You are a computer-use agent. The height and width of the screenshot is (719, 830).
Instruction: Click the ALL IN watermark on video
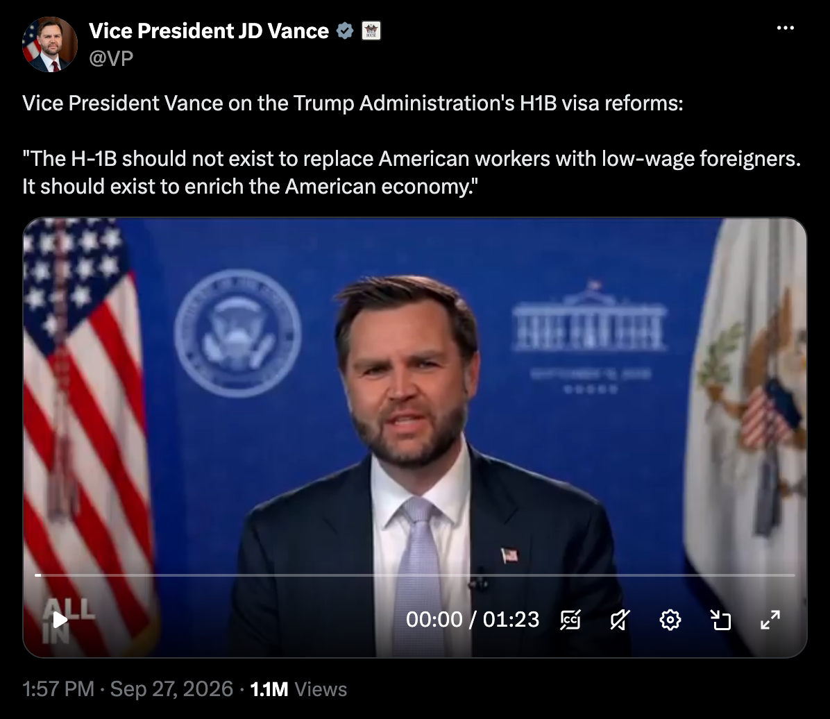coord(69,620)
